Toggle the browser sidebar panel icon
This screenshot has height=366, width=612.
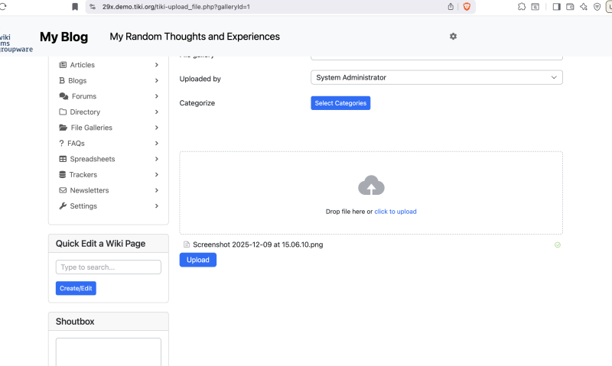(557, 7)
